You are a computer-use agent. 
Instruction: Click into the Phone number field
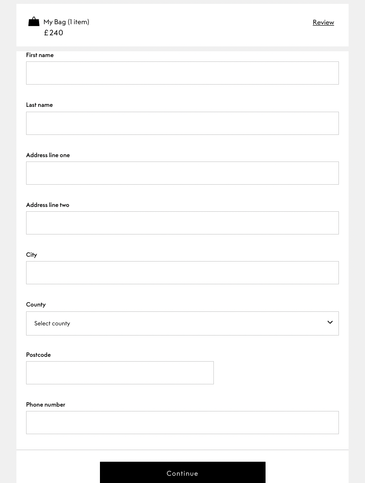(x=182, y=423)
